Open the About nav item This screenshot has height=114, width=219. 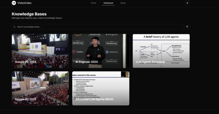point(123,3)
